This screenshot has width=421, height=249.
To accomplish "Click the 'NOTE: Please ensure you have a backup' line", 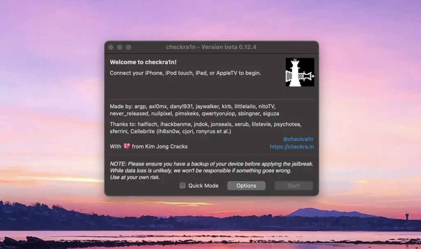I will (x=211, y=164).
